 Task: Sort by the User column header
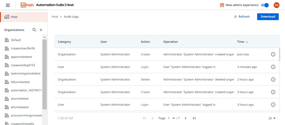(104, 42)
